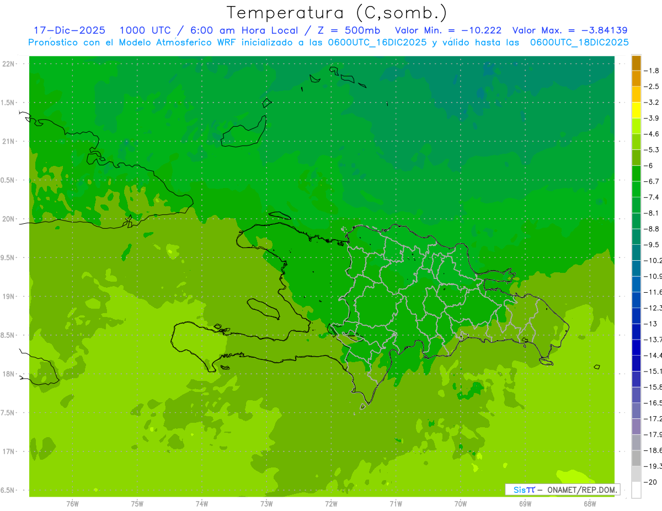The image size is (662, 511).
Task: Click the '-20' colorbar label
Action: point(650,482)
